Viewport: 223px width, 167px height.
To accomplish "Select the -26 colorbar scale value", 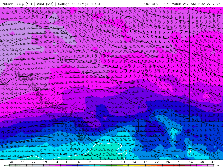I will click(21, 162).
